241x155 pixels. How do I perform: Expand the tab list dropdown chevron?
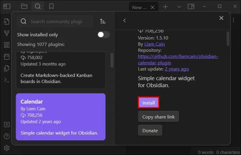tap(179, 7)
